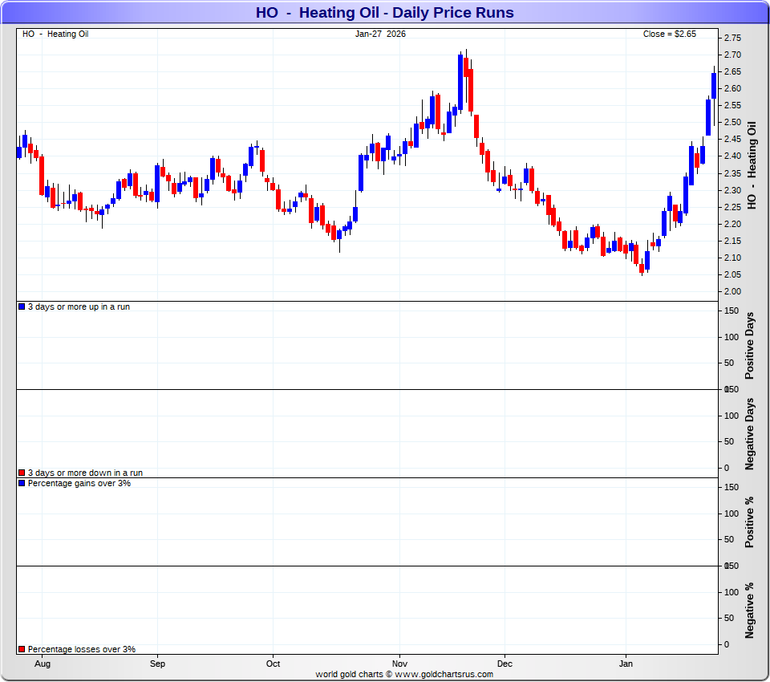Click the red '3 days or more down' legend square
Screen dimensions: 770x682
click(22, 473)
